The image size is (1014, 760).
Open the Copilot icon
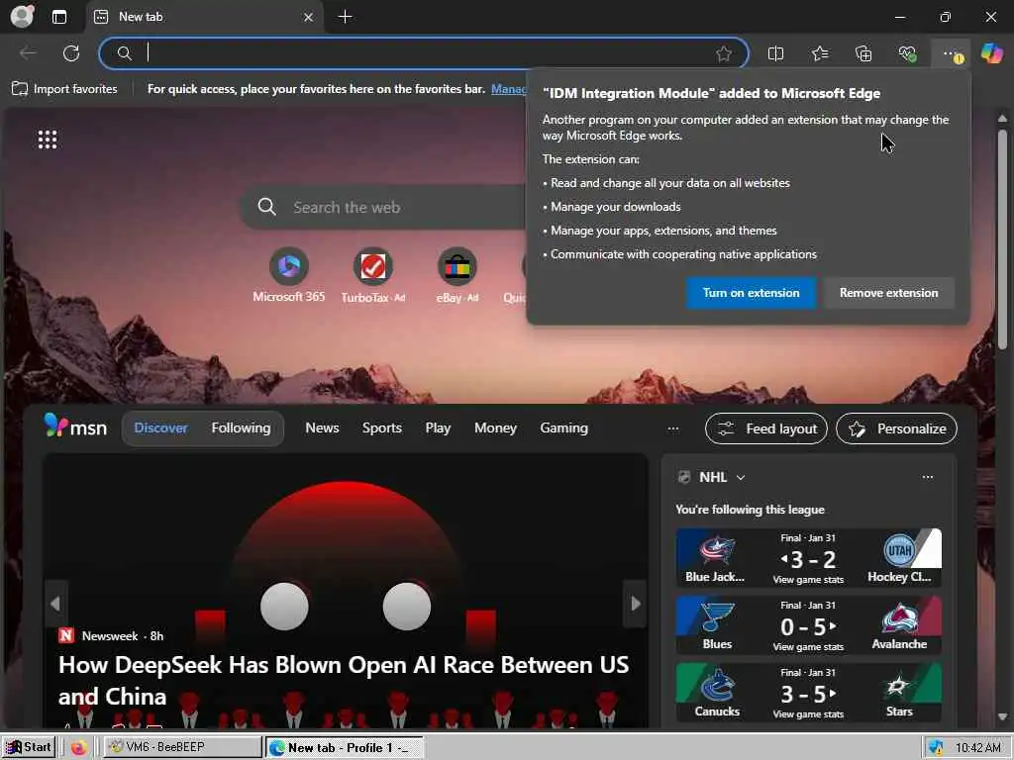click(x=991, y=53)
